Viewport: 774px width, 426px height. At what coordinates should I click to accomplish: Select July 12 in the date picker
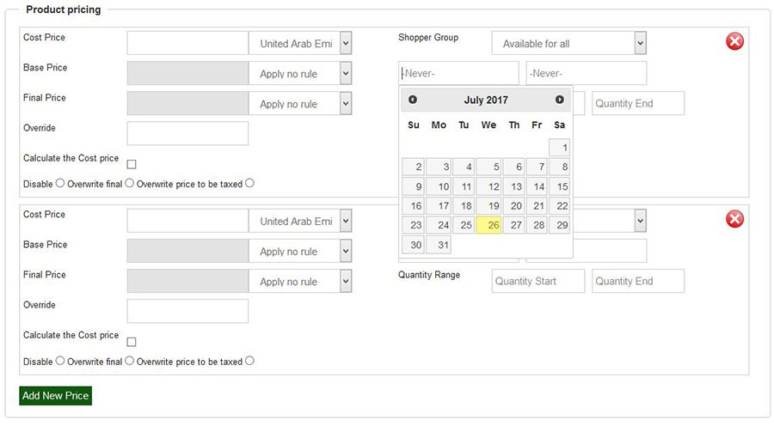coord(489,186)
